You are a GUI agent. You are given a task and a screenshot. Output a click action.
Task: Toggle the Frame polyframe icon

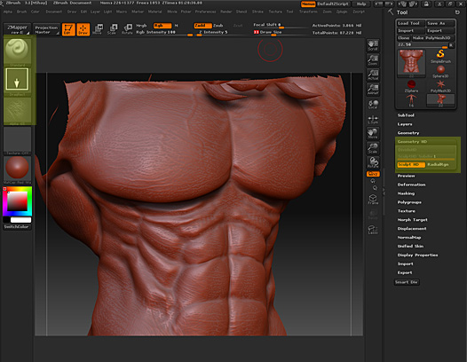coord(373,200)
